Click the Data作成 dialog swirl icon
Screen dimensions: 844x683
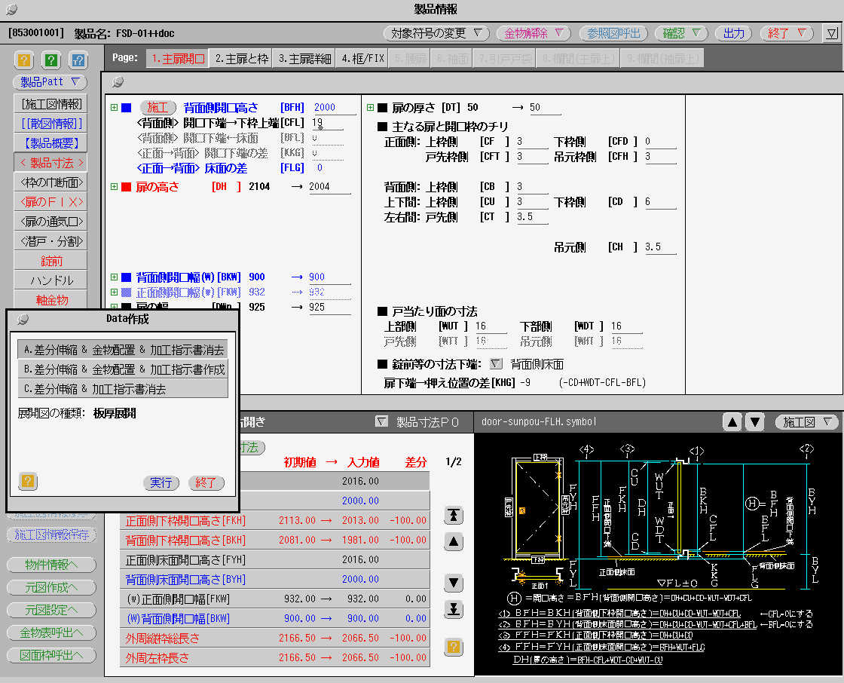pyautogui.click(x=22, y=320)
